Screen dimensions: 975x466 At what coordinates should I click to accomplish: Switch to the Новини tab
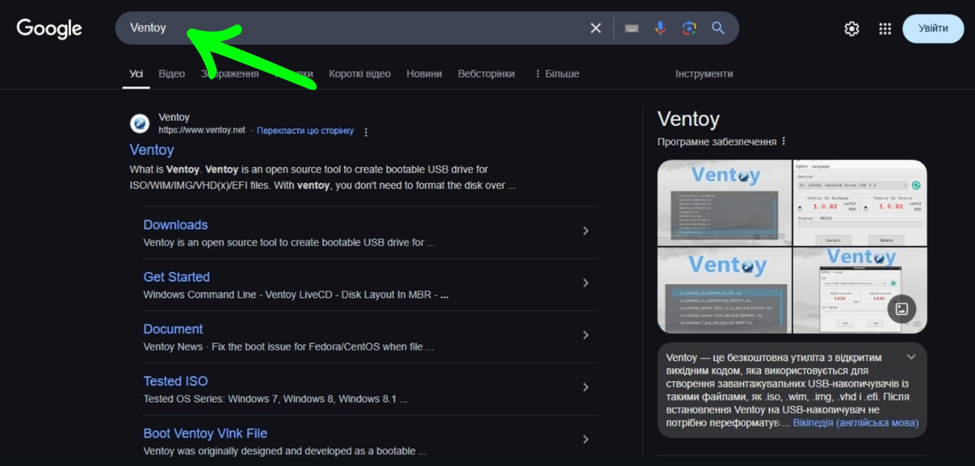424,74
